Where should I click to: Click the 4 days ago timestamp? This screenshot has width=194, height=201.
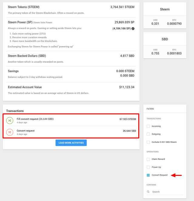pos(22,122)
